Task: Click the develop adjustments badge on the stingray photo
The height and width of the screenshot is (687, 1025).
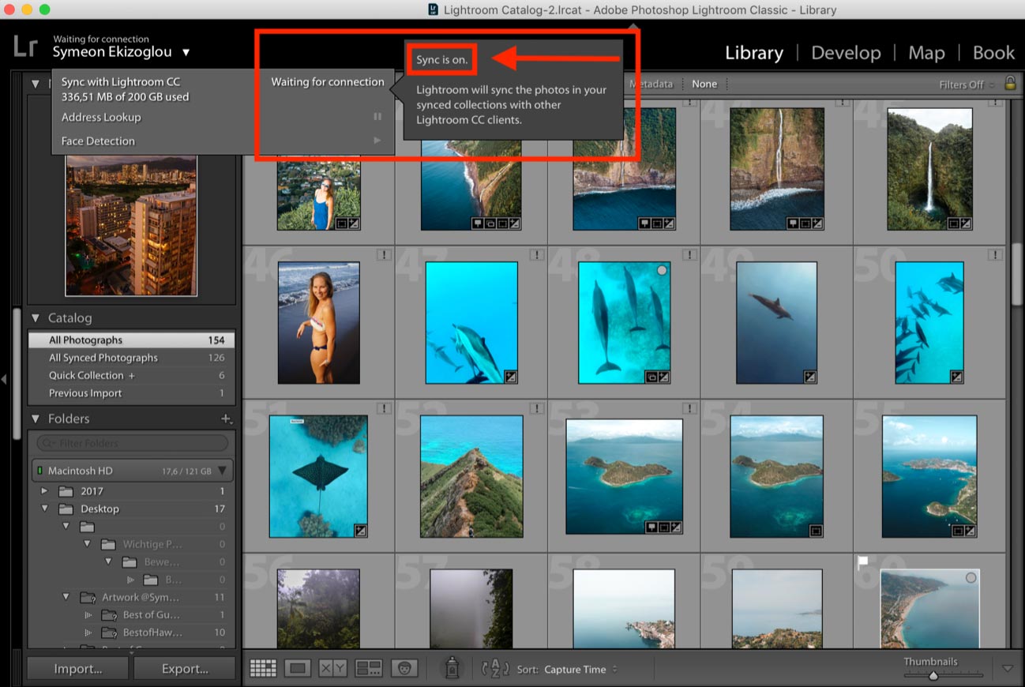Action: (361, 531)
